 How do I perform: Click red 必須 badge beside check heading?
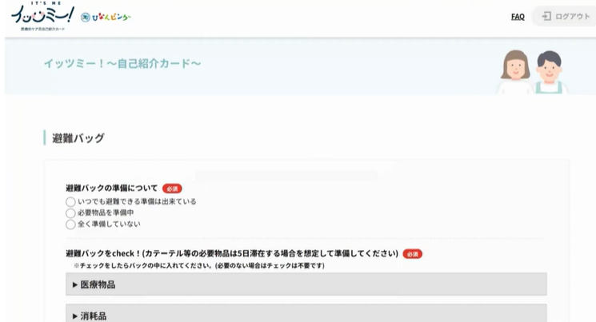413,254
